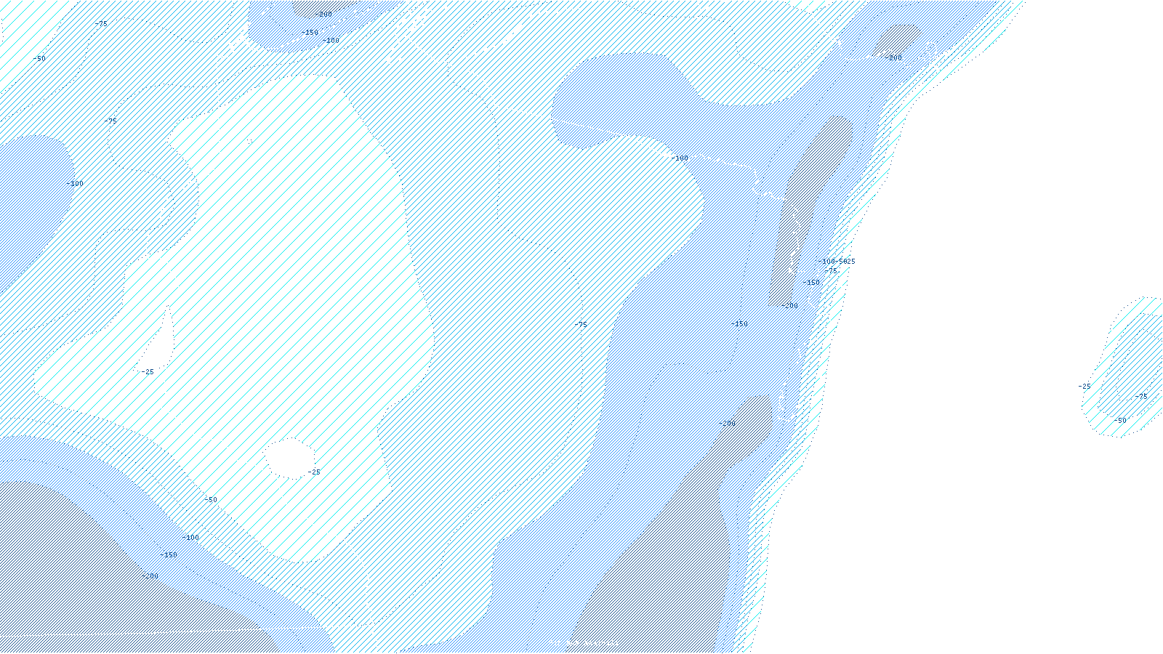Click the -25 label beside the small round white contour
The height and width of the screenshot is (654, 1163).
[313, 472]
